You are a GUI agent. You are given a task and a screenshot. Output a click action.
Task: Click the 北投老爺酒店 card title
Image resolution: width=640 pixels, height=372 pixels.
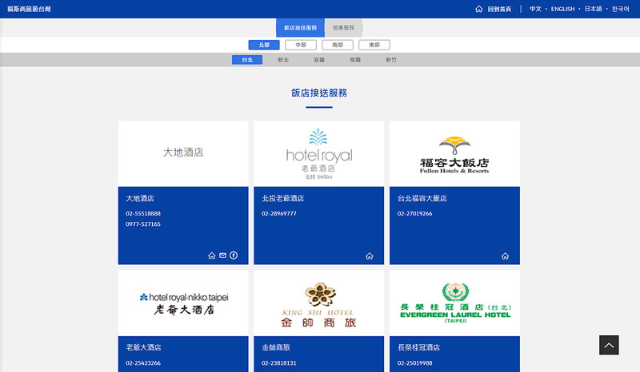(x=283, y=199)
